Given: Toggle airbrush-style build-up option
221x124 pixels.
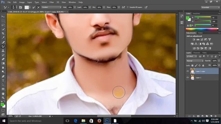Looking at the screenshot, I should (x=124, y=7).
